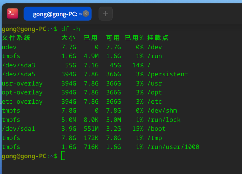Image resolution: width=242 pixels, height=174 pixels.
Task: Click the /dev/shm mount point
Action: pos(162,111)
